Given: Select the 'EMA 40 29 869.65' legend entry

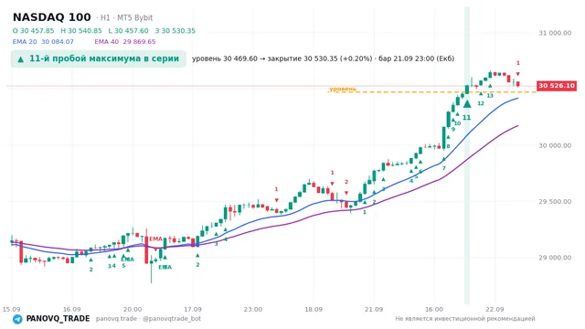Looking at the screenshot, I should point(125,42).
